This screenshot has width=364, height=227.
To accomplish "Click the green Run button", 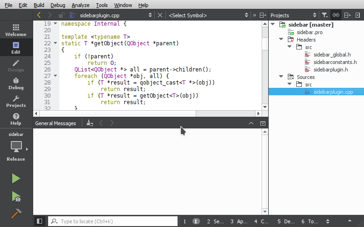I will click(16, 178).
